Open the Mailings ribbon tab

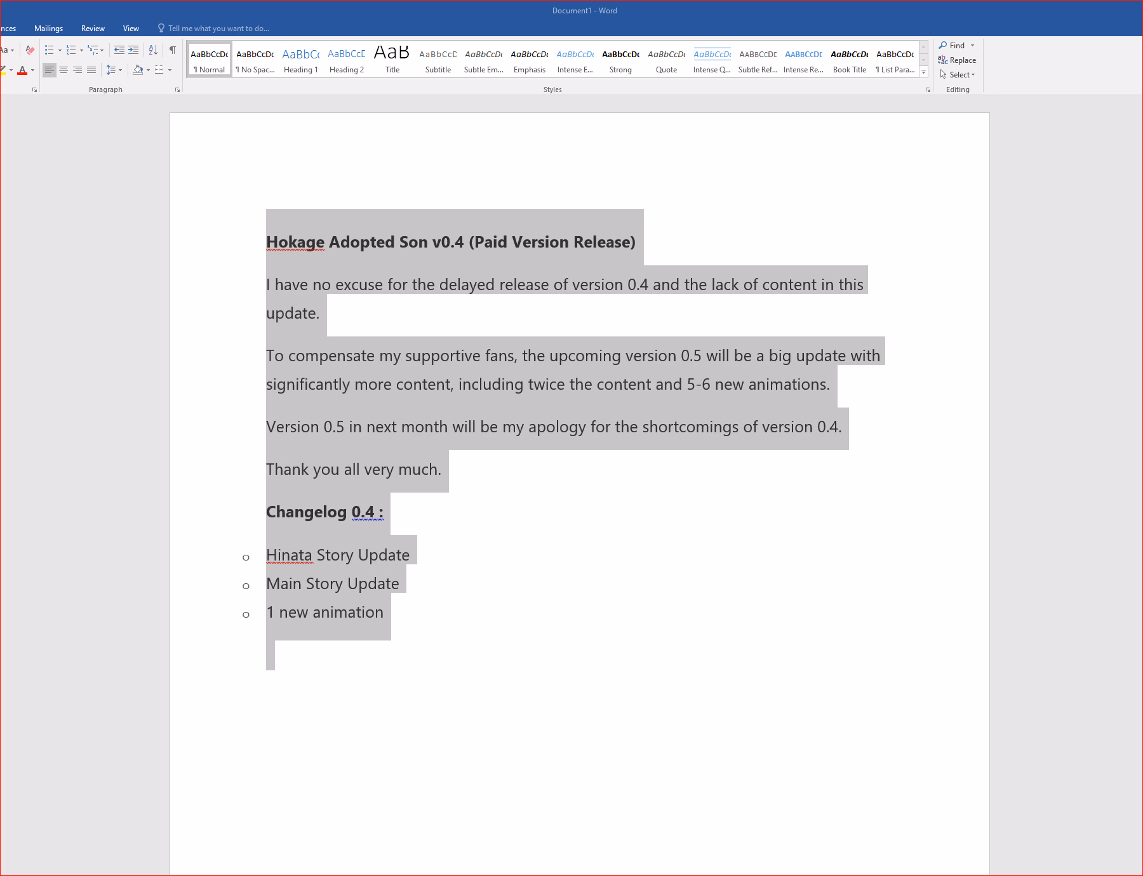(x=48, y=29)
